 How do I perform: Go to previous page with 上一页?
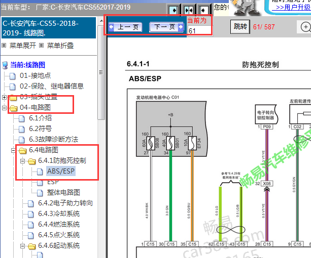coord(125,27)
